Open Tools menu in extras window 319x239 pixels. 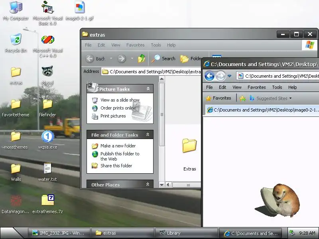(x=156, y=45)
